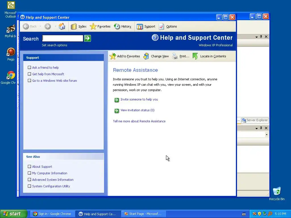Open Go to a Windows Web site forum

(55, 80)
